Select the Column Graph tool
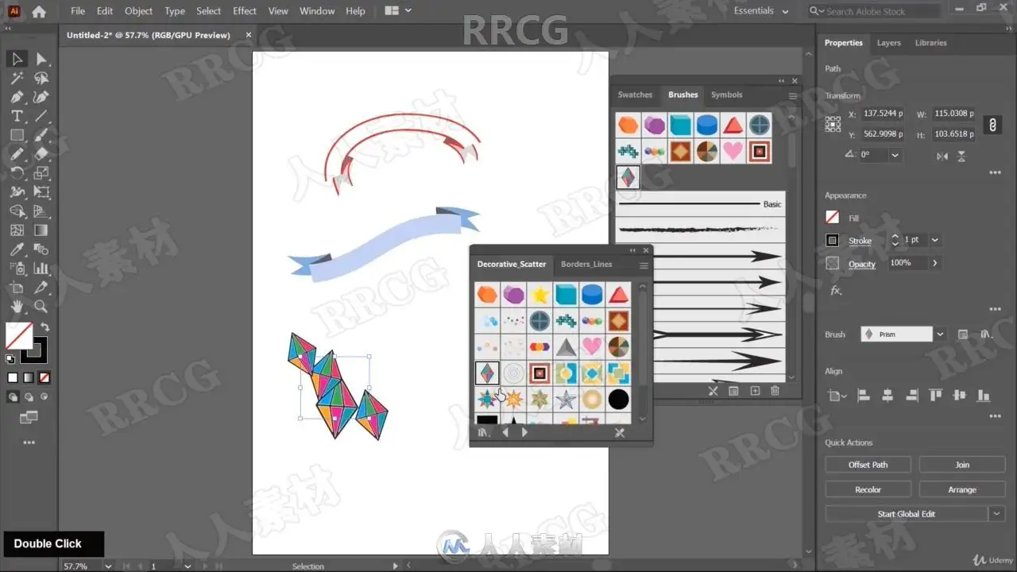 click(41, 269)
